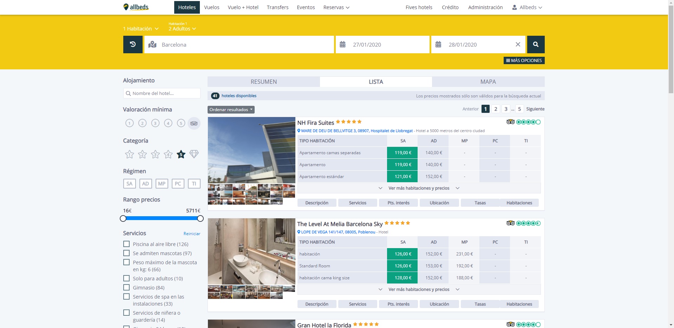Toggle TI regimen filter
Image resolution: width=674 pixels, height=328 pixels.
(x=194, y=184)
